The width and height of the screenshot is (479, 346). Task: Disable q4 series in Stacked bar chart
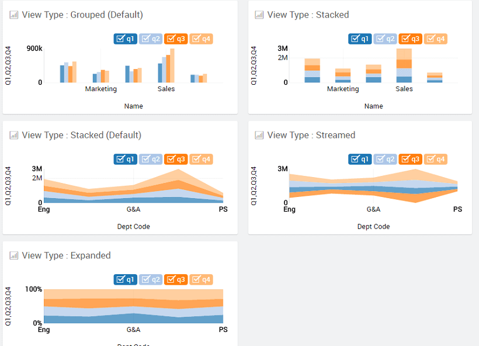coord(436,39)
